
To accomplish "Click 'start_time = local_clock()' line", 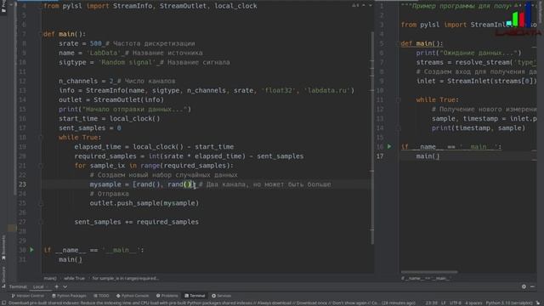I will tap(110, 119).
